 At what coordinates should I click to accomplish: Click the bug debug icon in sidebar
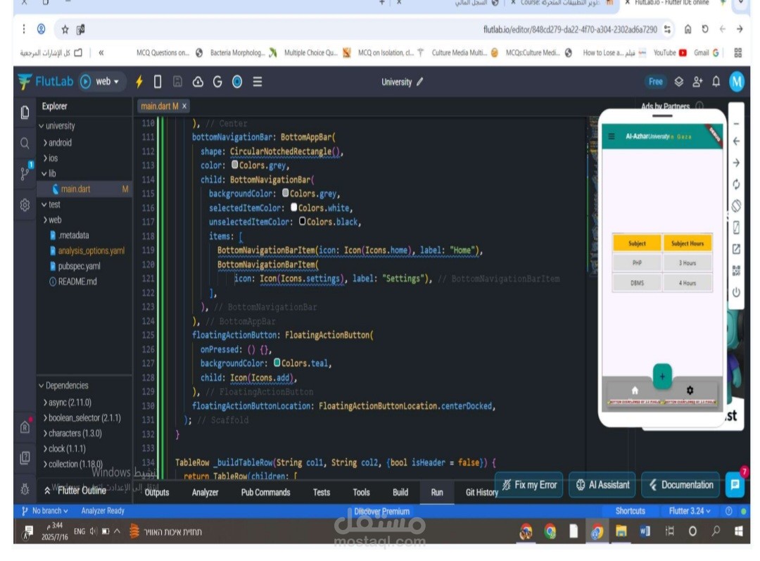coord(25,488)
